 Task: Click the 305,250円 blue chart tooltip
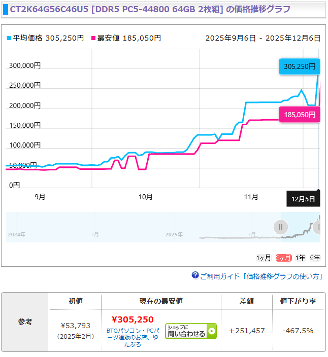(x=300, y=66)
